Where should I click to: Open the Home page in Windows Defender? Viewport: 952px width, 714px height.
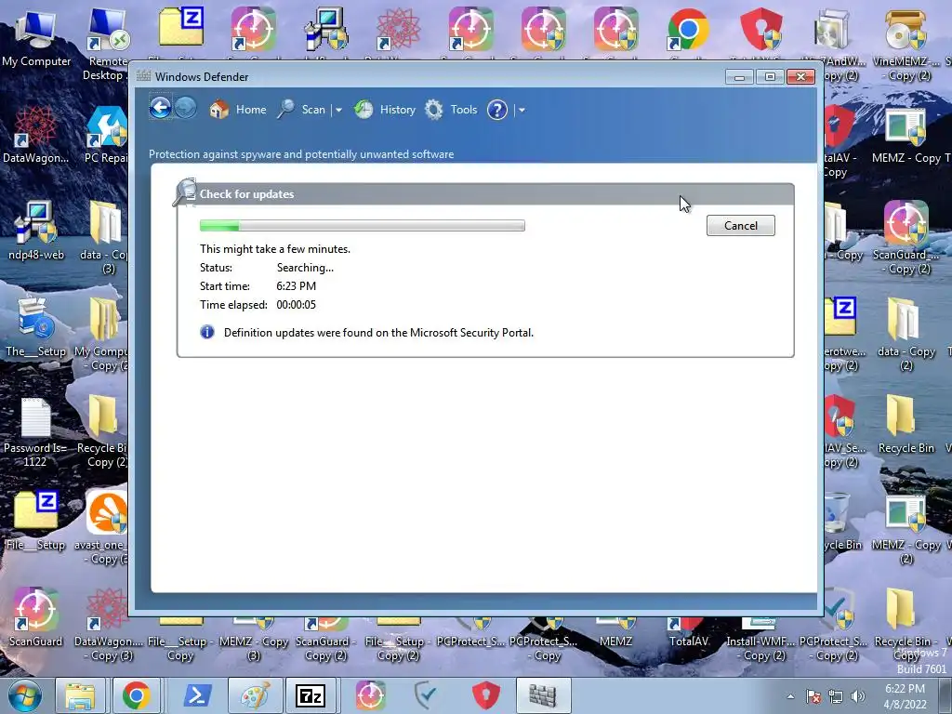click(x=237, y=110)
